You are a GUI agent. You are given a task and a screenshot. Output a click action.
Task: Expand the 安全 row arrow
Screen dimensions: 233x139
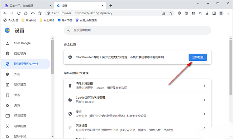pos(205,114)
